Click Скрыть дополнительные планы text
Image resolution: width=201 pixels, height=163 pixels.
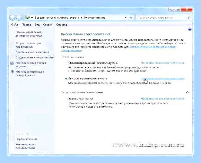82,92
